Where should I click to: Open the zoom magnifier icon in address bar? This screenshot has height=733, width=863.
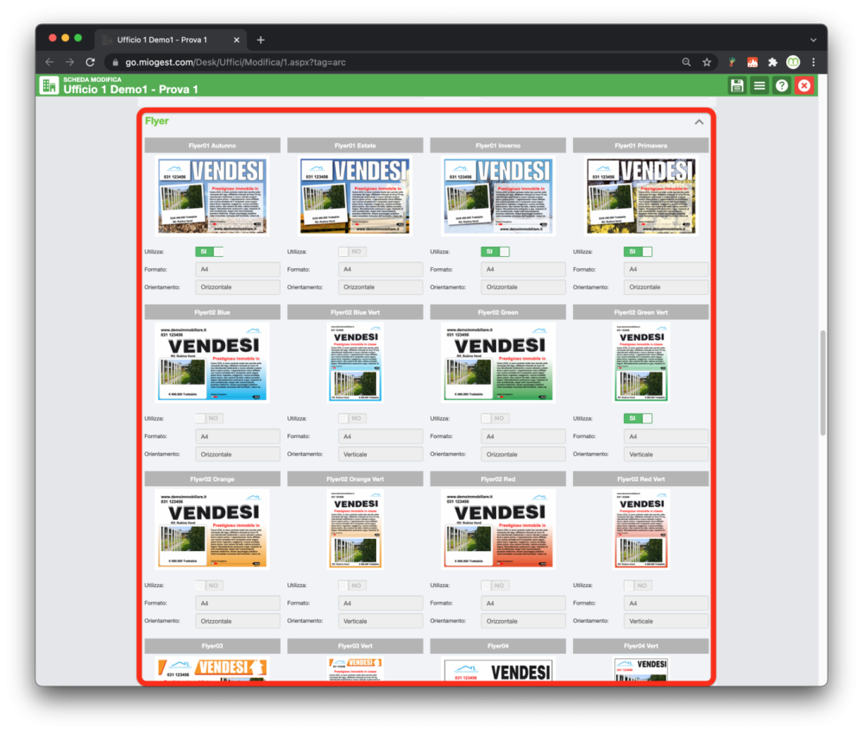(686, 62)
